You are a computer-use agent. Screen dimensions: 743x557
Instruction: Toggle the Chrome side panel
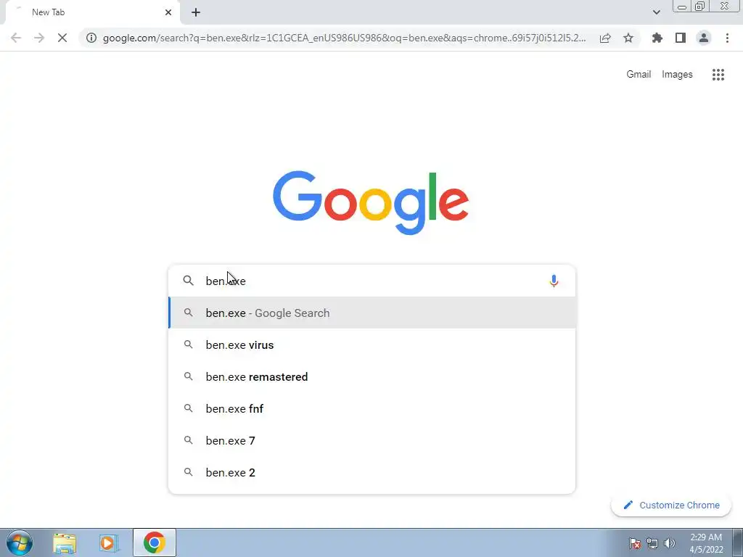(681, 38)
